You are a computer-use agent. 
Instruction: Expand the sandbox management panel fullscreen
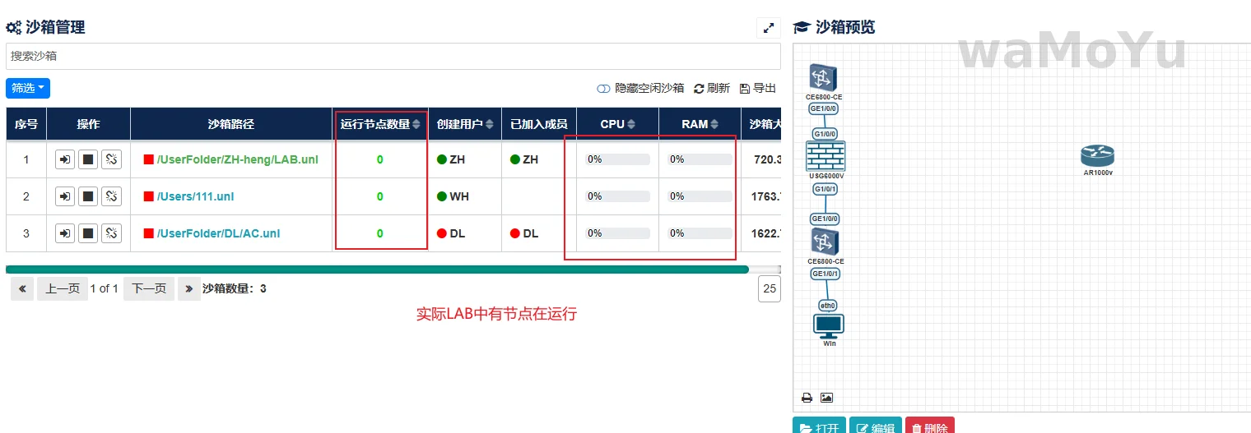point(769,28)
